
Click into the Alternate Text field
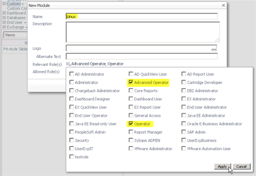pos(141,56)
